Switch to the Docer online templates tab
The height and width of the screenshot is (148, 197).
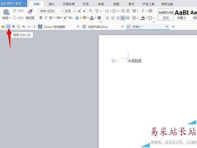point(54,27)
